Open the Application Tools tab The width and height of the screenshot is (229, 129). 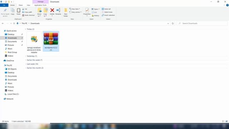[x=40, y=5]
